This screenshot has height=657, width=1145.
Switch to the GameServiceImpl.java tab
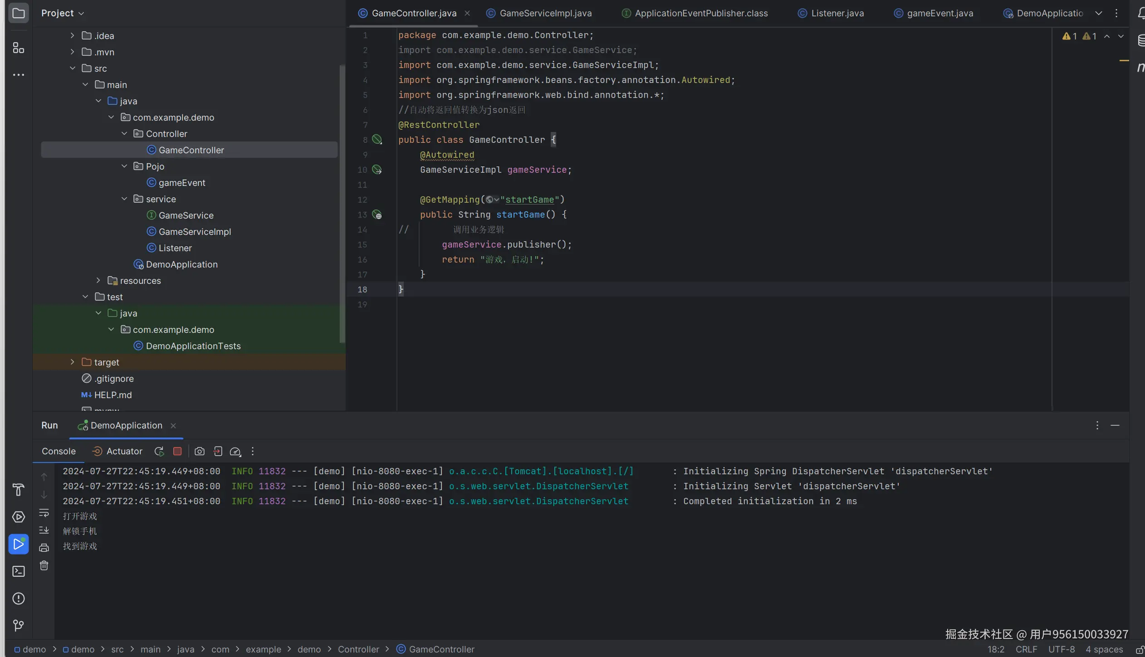(x=545, y=13)
